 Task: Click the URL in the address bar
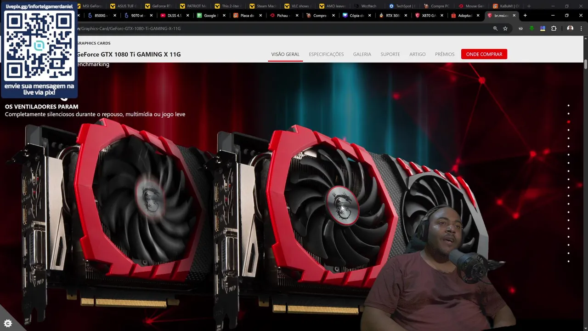click(129, 29)
